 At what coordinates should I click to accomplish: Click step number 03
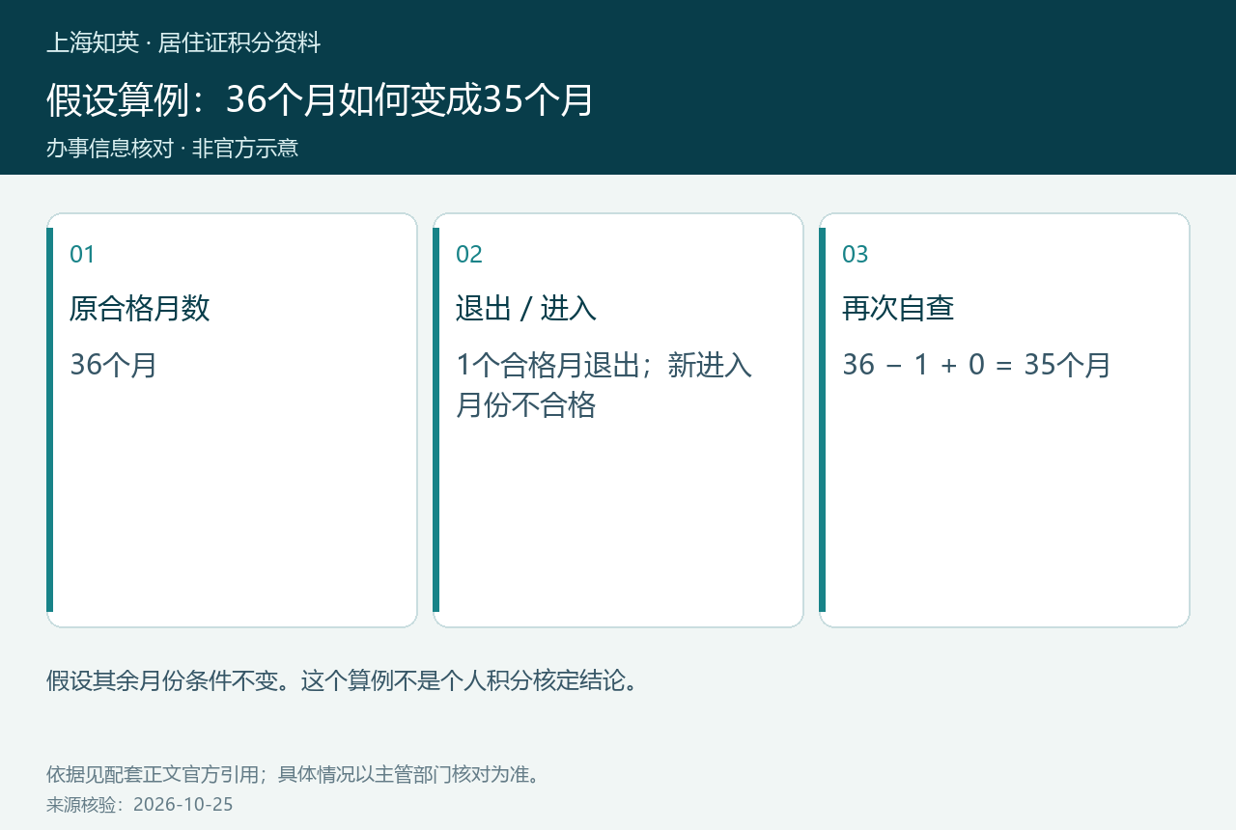click(855, 255)
